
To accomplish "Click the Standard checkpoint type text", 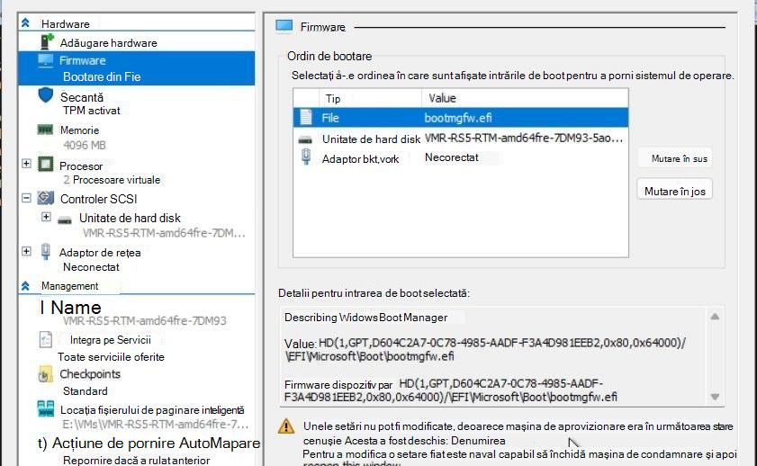I will click(85, 390).
